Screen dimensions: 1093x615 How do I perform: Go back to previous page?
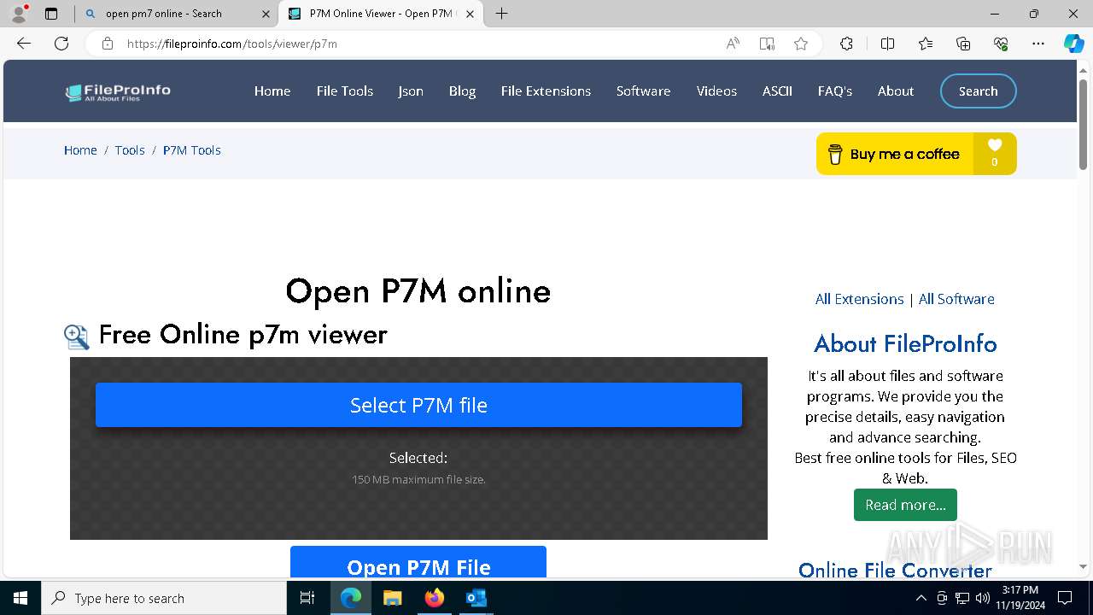coord(24,44)
